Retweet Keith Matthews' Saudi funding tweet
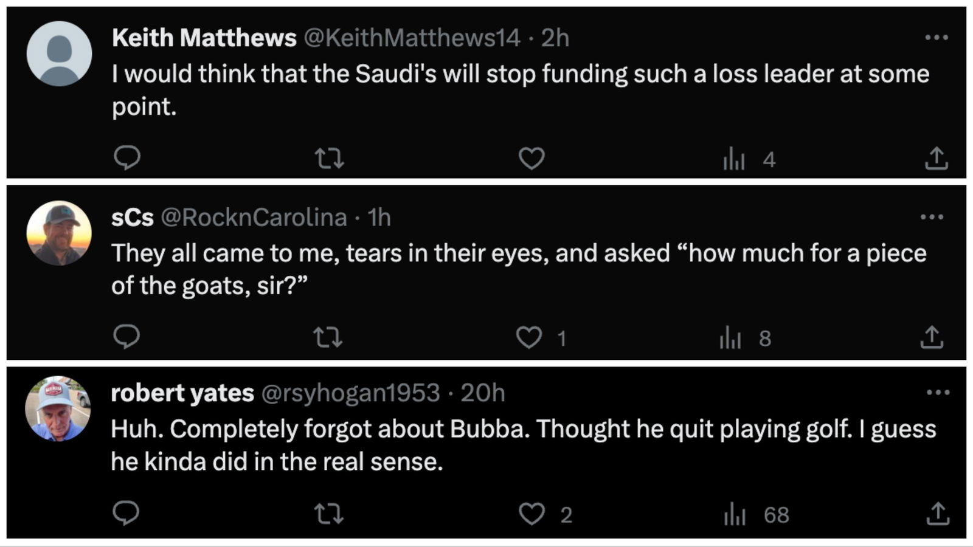Image resolution: width=973 pixels, height=547 pixels. point(330,159)
